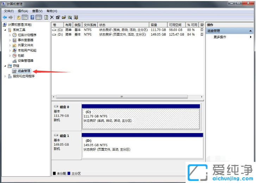Expand the 服务和应用程序 tree node

click(5, 76)
